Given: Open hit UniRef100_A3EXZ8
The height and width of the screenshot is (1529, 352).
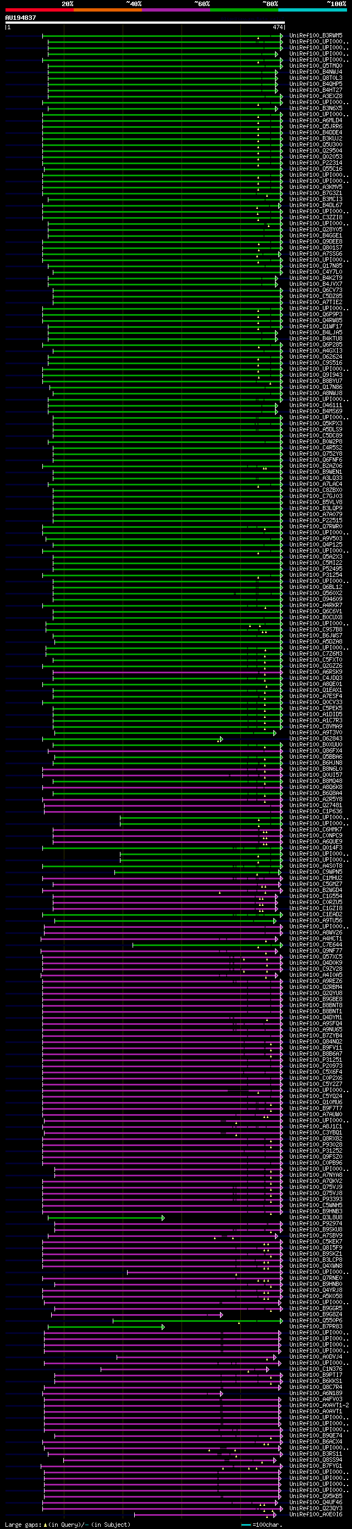Looking at the screenshot, I should (x=316, y=96).
